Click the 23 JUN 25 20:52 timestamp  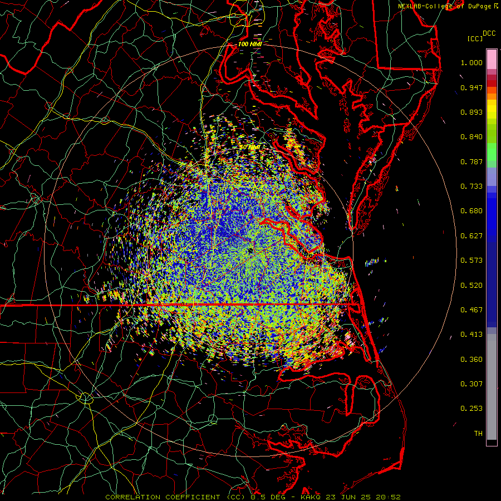coord(364,497)
